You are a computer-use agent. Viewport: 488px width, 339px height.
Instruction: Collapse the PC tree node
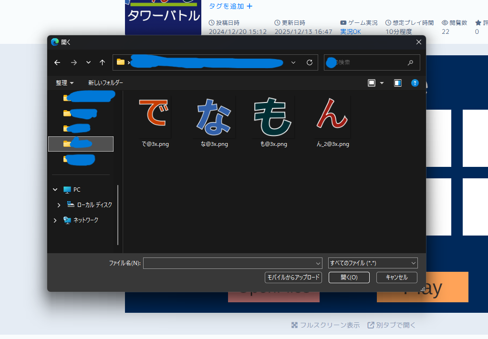point(55,189)
